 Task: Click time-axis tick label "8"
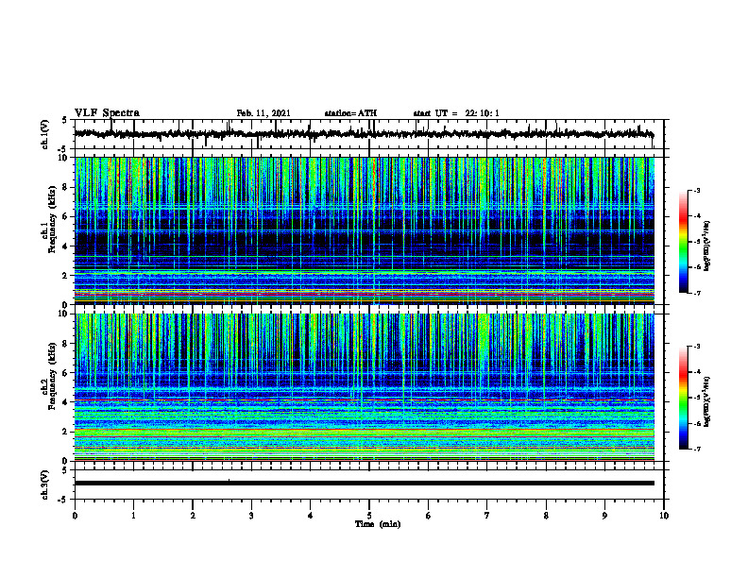(x=546, y=516)
